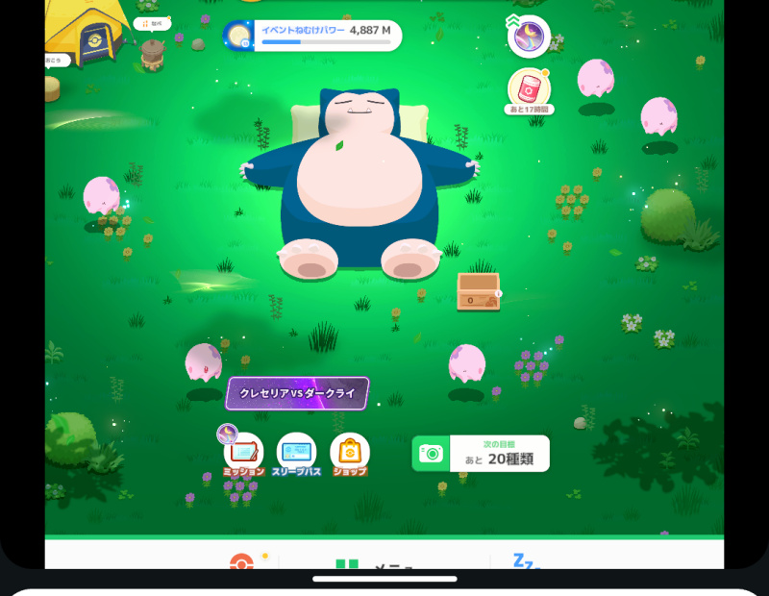Tap the awake Munna with the red eye
Viewport: 769px width, 596px height.
(x=204, y=363)
